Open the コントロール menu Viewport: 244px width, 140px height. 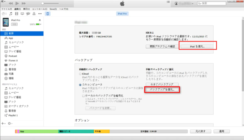(x=40, y=9)
